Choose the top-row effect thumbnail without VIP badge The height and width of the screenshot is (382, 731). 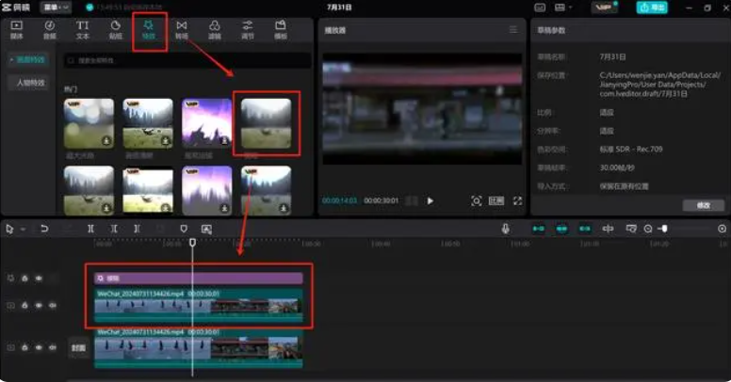[x=267, y=123]
